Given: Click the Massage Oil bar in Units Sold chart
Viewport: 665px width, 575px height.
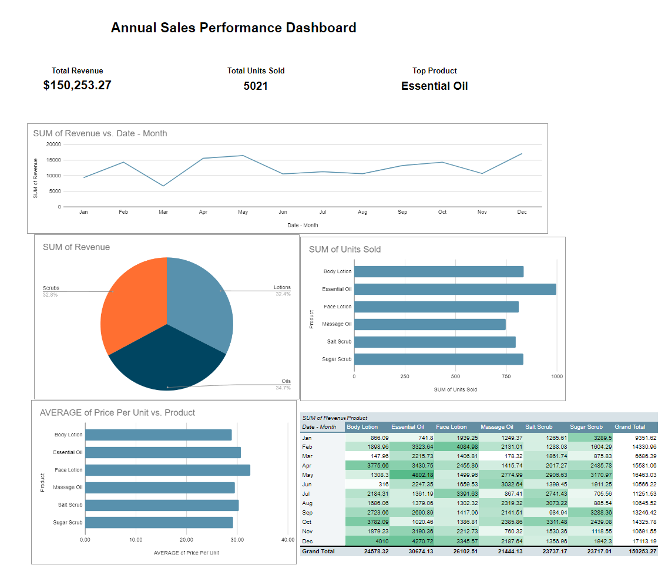Looking at the screenshot, I should point(430,324).
